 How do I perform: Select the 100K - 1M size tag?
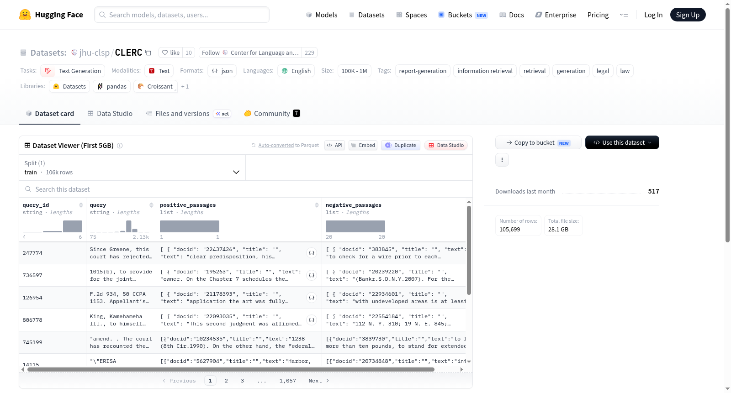[x=354, y=71]
